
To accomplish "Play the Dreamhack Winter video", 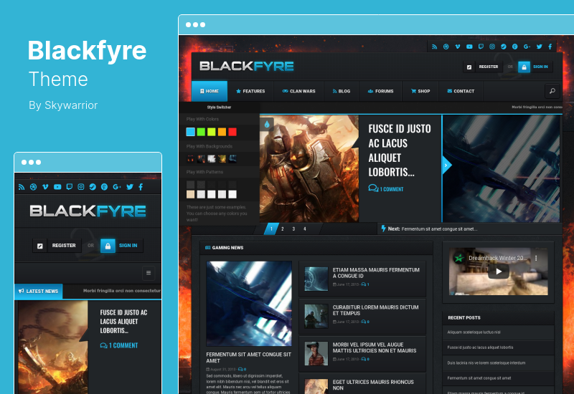I will click(499, 272).
